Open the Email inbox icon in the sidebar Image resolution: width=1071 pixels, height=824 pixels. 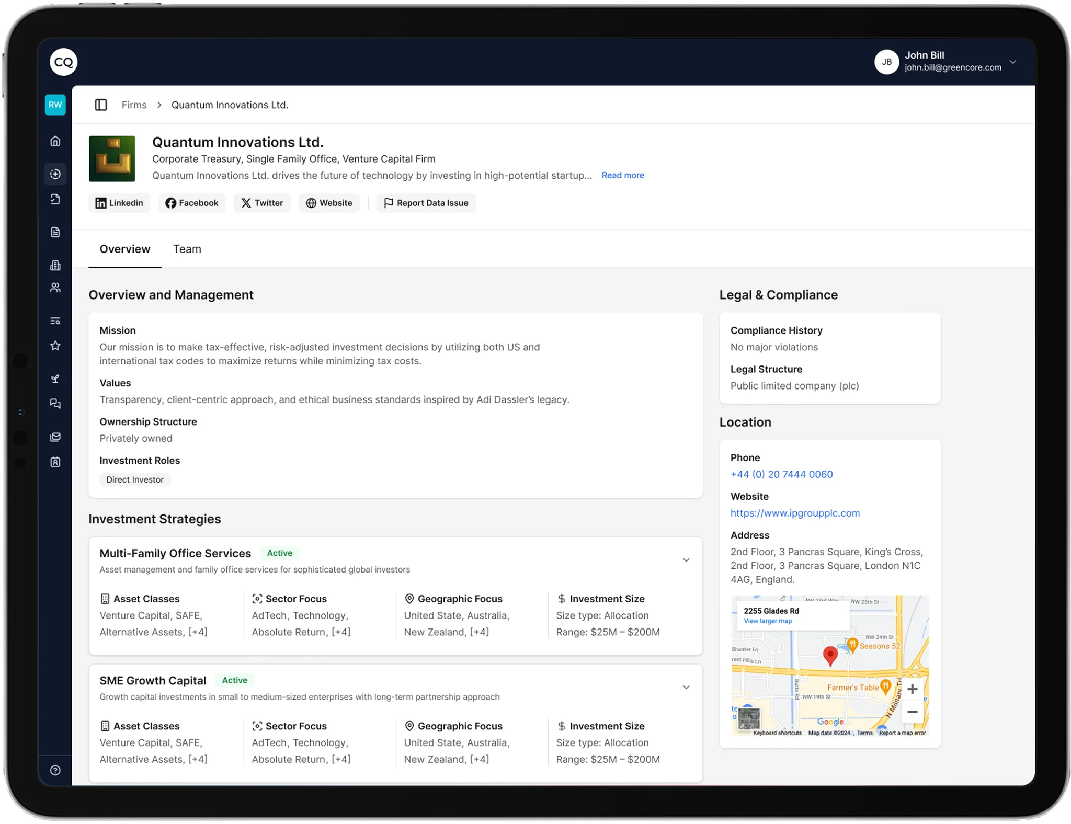point(55,437)
